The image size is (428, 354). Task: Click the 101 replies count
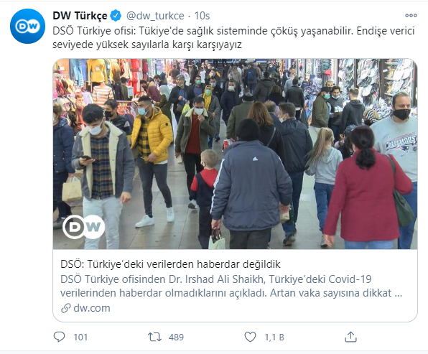point(80,337)
